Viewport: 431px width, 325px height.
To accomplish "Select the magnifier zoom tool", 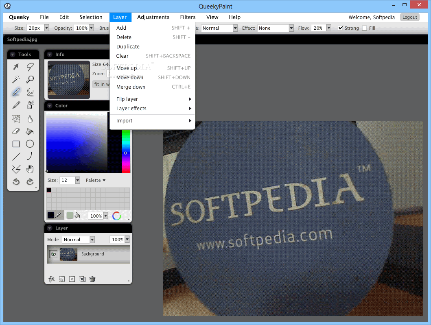I will coord(30,79).
